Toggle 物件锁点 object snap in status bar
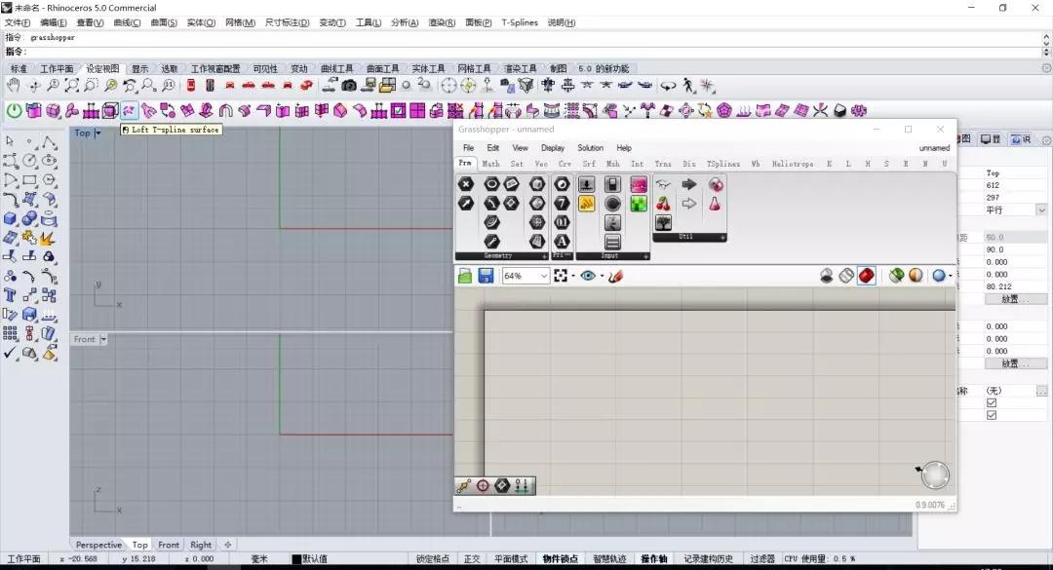 560,558
